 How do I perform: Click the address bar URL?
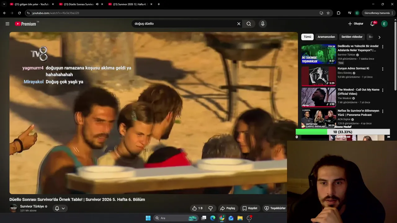coord(56,13)
